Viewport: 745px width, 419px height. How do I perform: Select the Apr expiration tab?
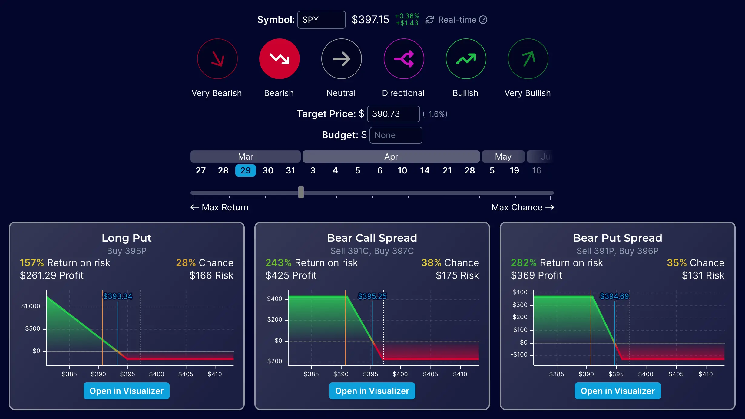click(391, 156)
